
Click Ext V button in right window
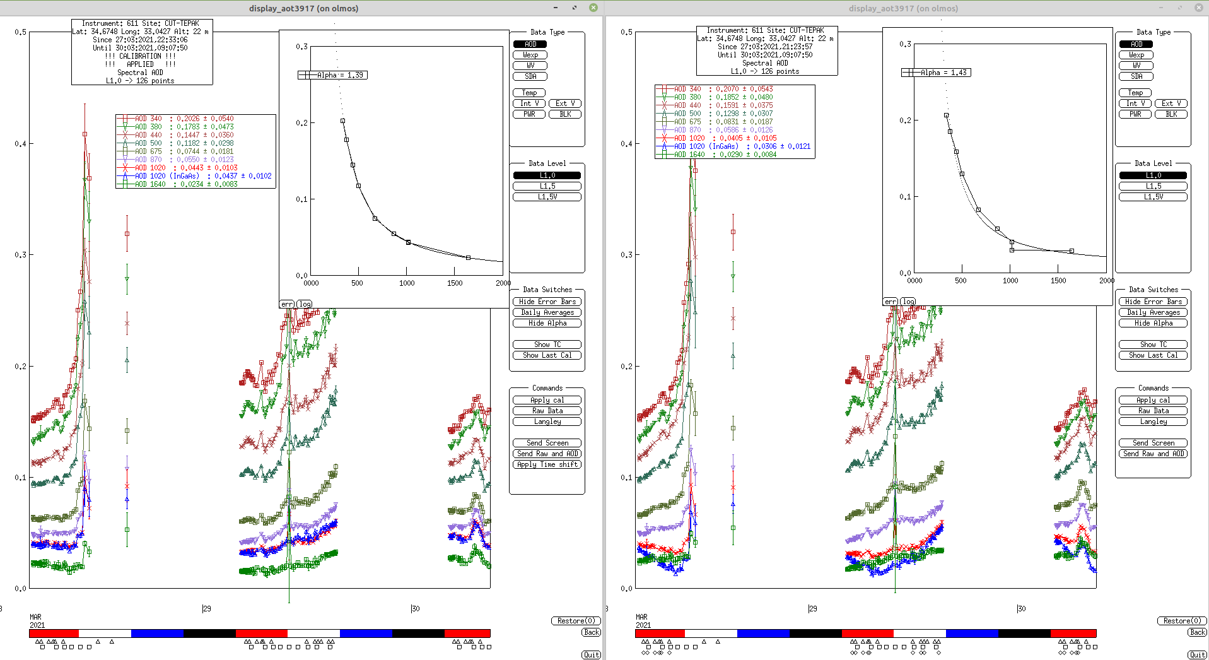1171,103
